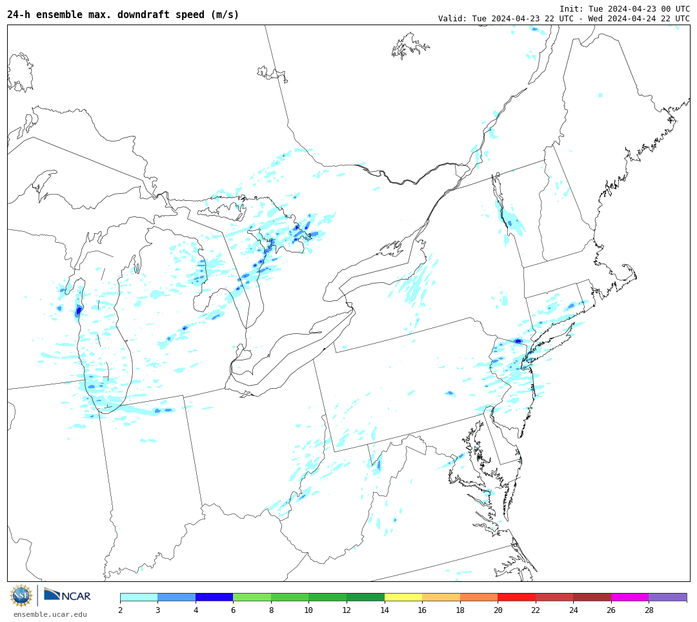Viewport: 697px width, 622px height.
Task: Click the yellow 14–16 colorbar segment
Action: coord(403,597)
